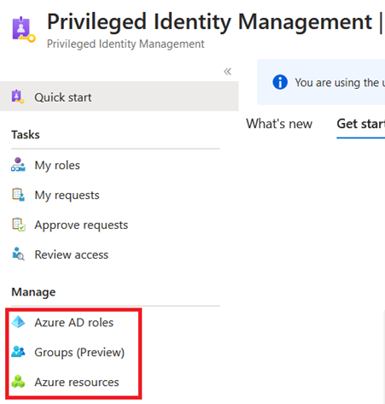Click the Review access magnifier icon
This screenshot has height=404, width=385.
18,254
